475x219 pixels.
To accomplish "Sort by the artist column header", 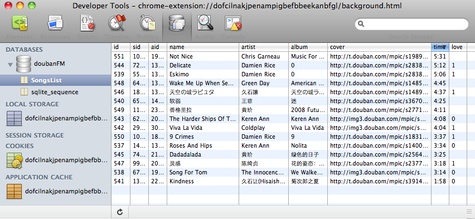I will coord(264,47).
